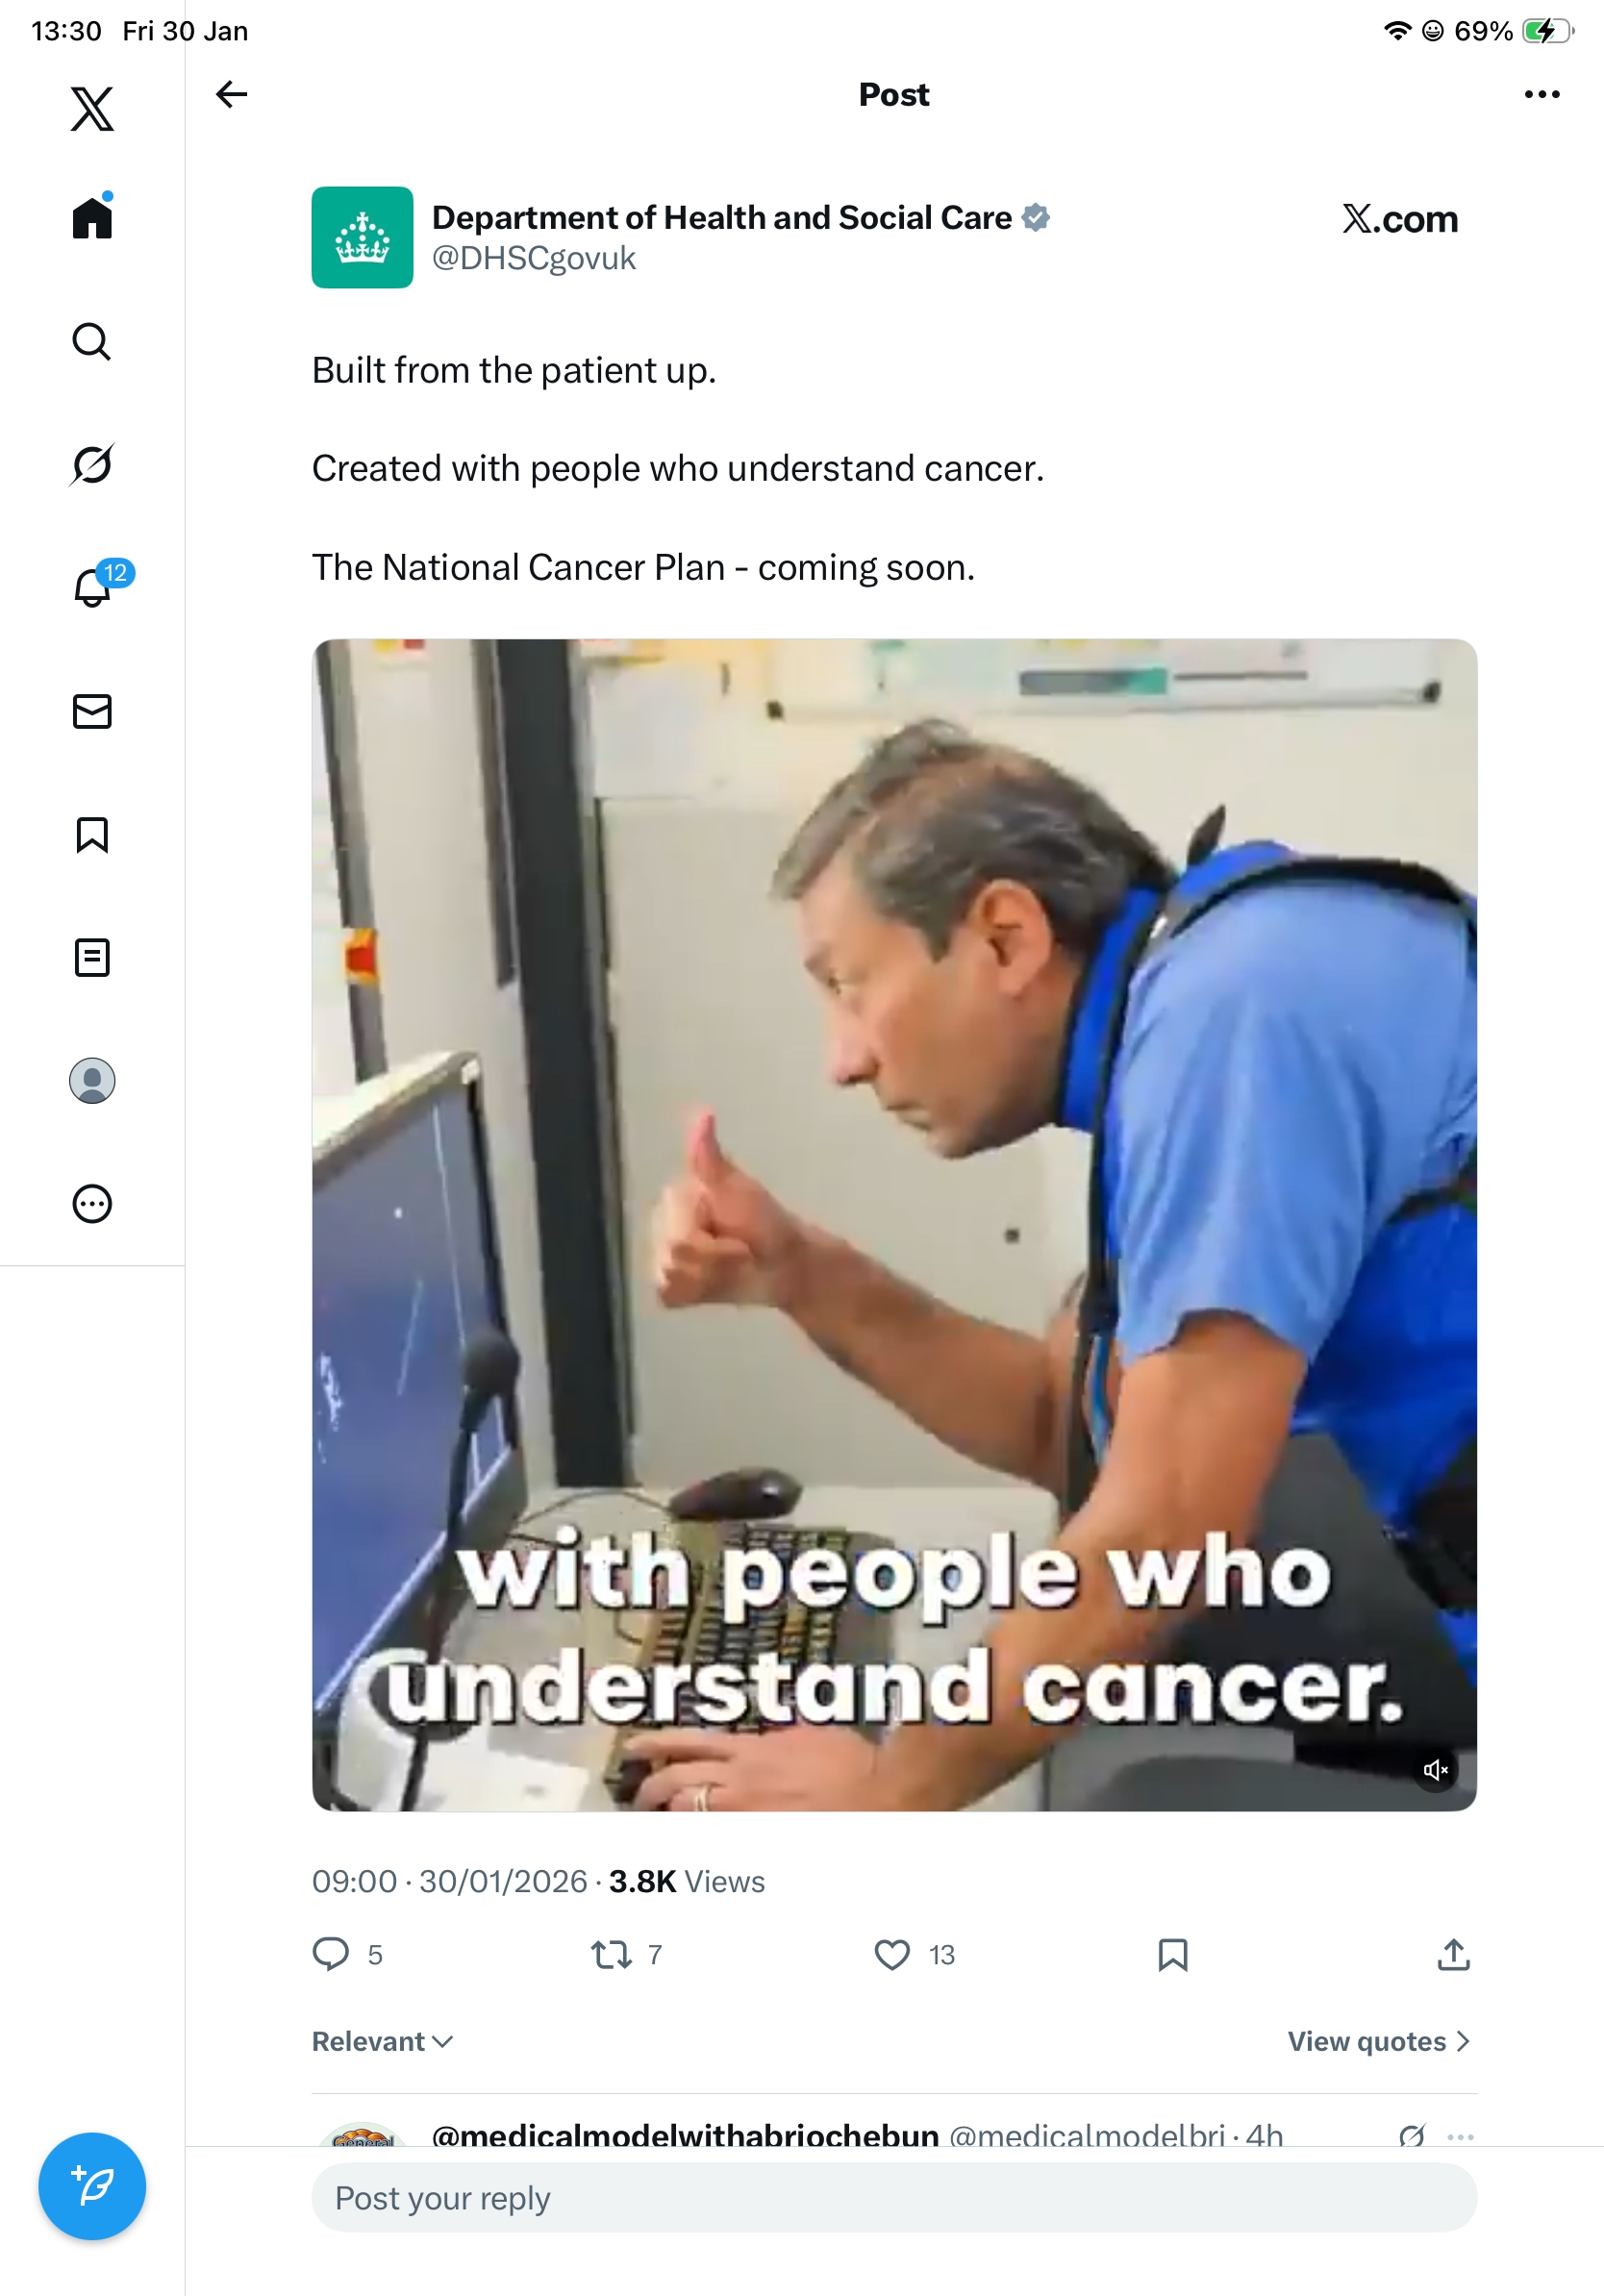The width and height of the screenshot is (1604, 2296).
Task: Open View quotes link
Action: (x=1378, y=2040)
